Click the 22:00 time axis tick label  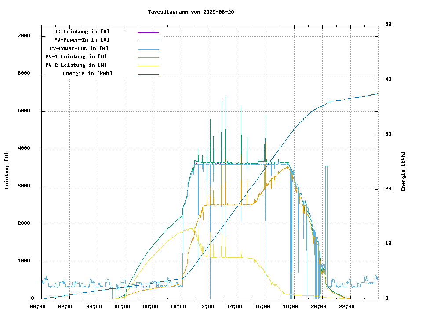coord(347,306)
